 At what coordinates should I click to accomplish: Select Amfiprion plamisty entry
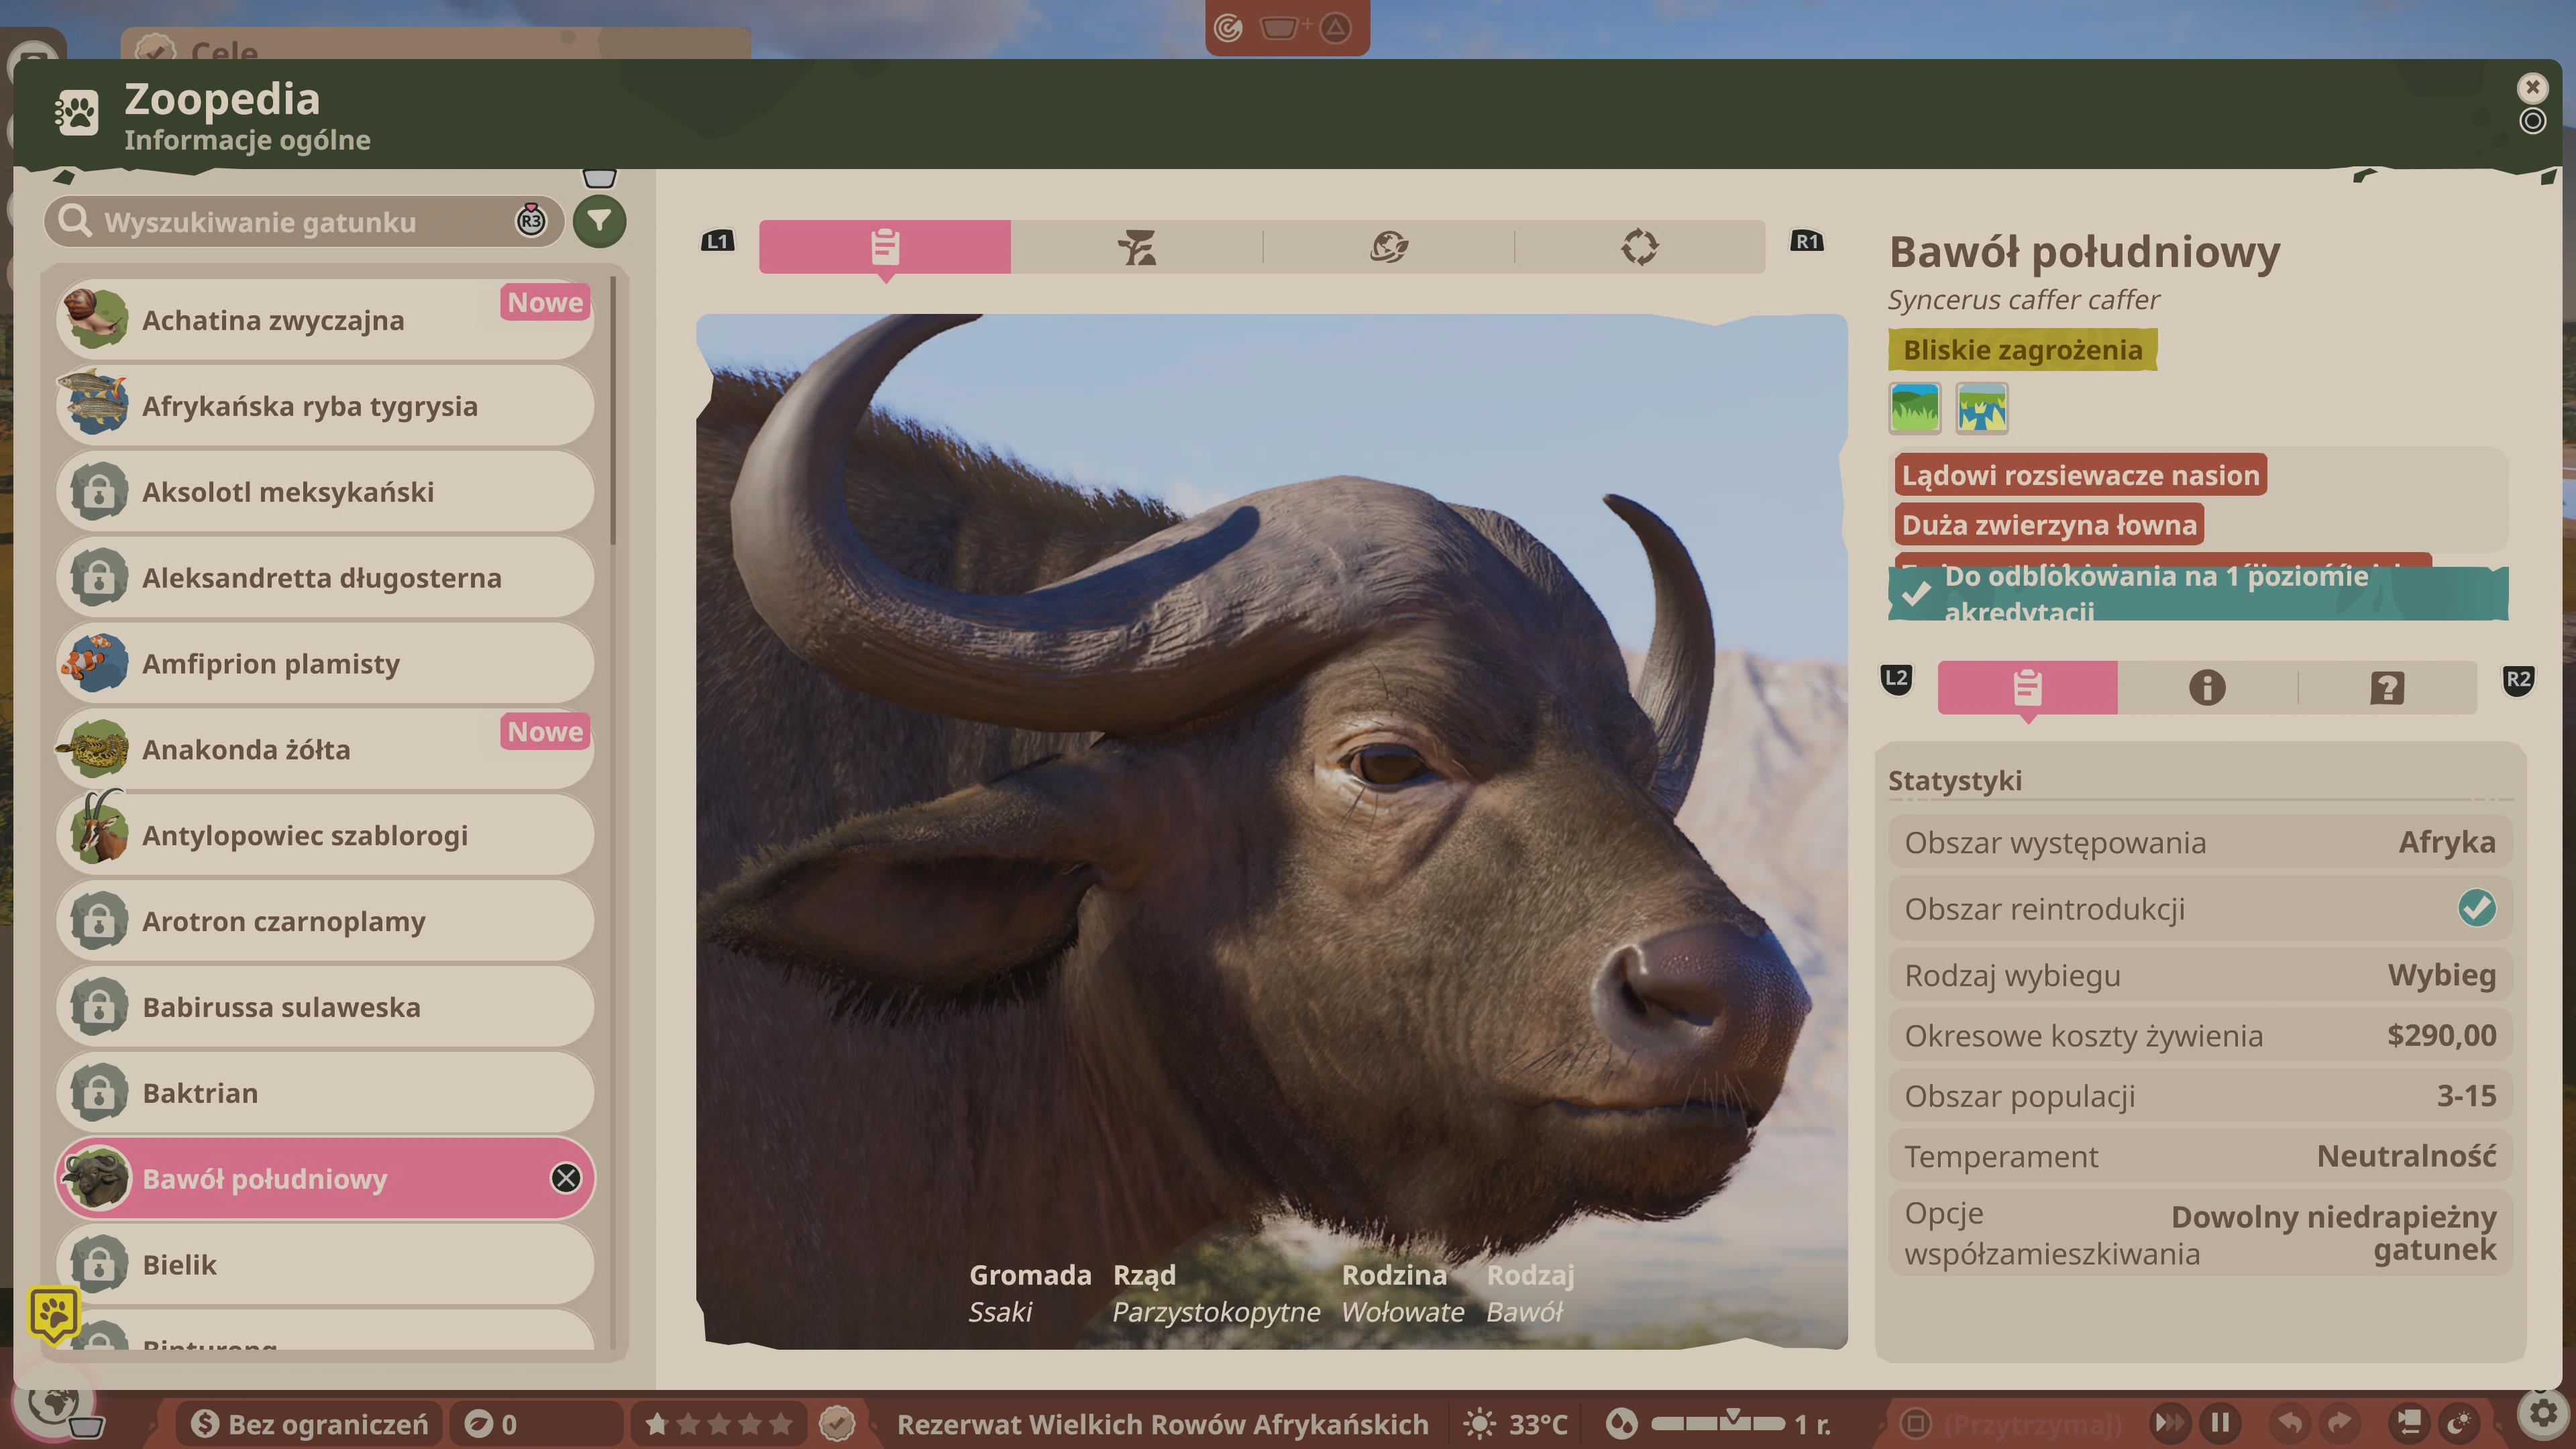click(325, 664)
